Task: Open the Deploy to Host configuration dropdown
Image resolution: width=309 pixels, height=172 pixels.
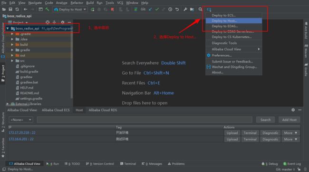Action: (70, 9)
